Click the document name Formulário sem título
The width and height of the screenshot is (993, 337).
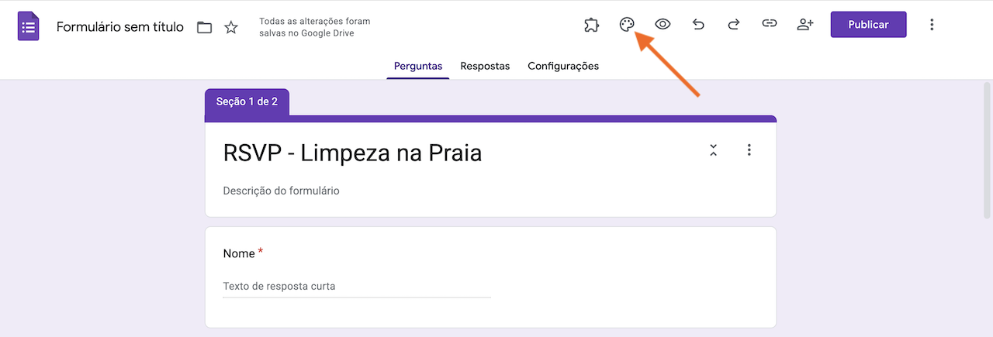[x=120, y=27]
